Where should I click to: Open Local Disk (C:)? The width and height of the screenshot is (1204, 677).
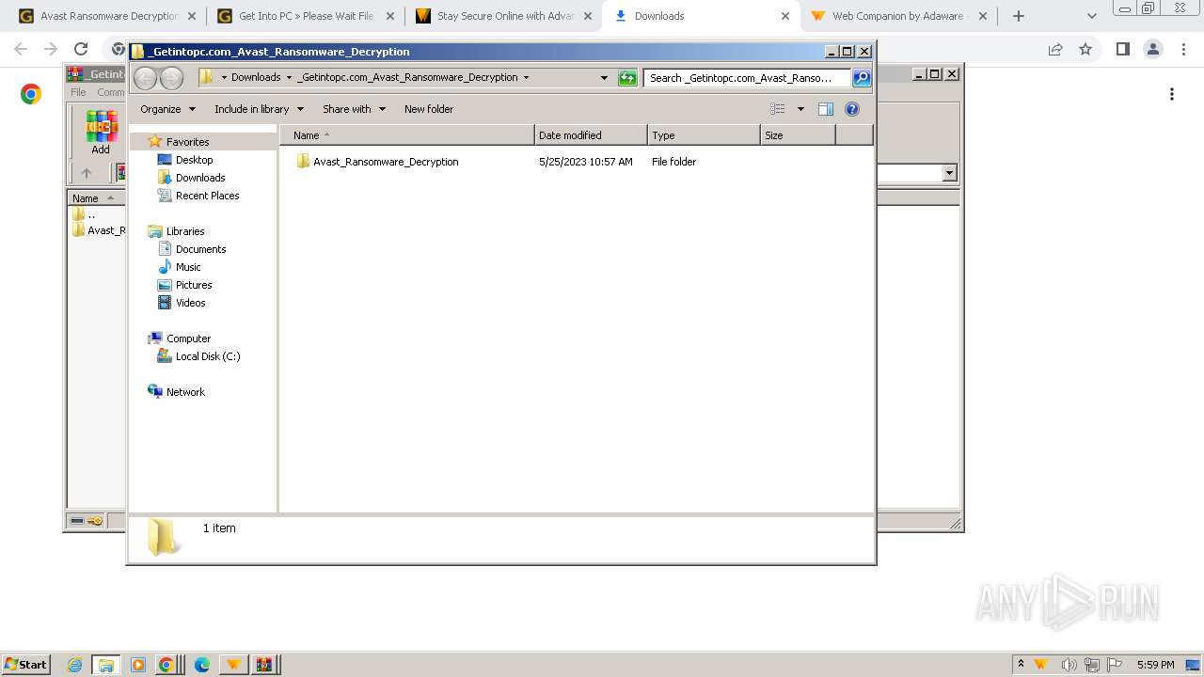click(x=208, y=356)
